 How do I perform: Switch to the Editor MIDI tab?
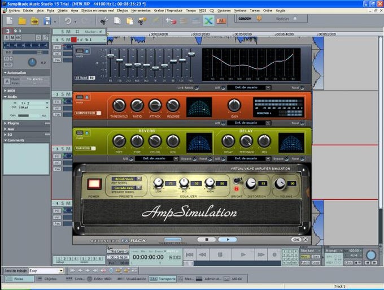click(100, 279)
